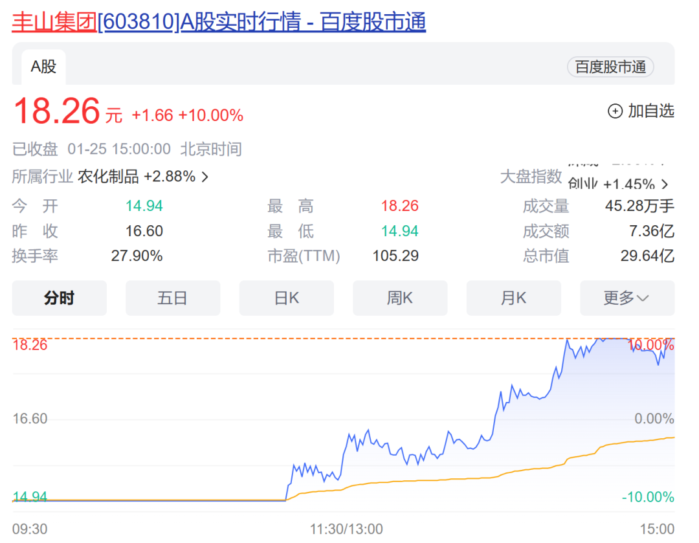Click the 15:00 time axis label

pyautogui.click(x=657, y=529)
